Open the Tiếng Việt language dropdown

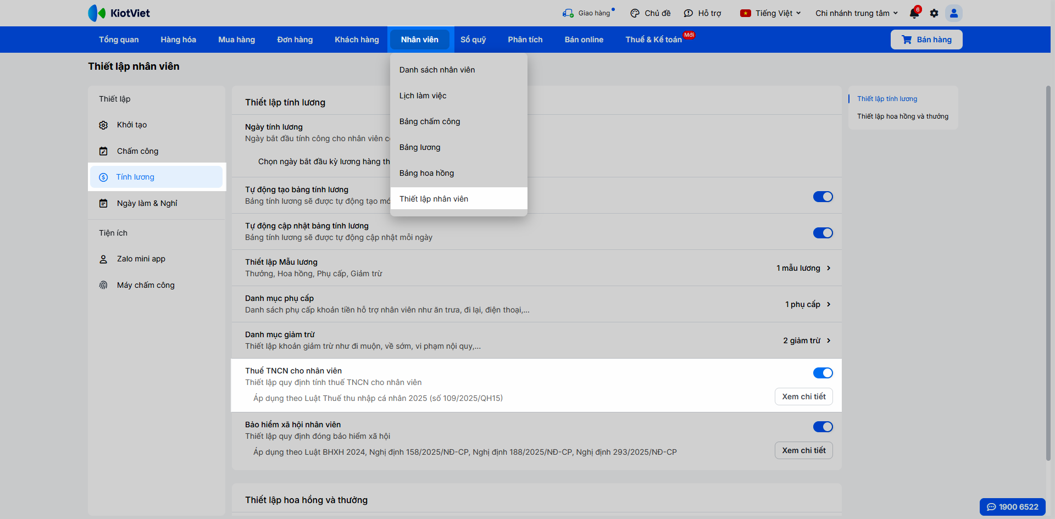click(770, 13)
